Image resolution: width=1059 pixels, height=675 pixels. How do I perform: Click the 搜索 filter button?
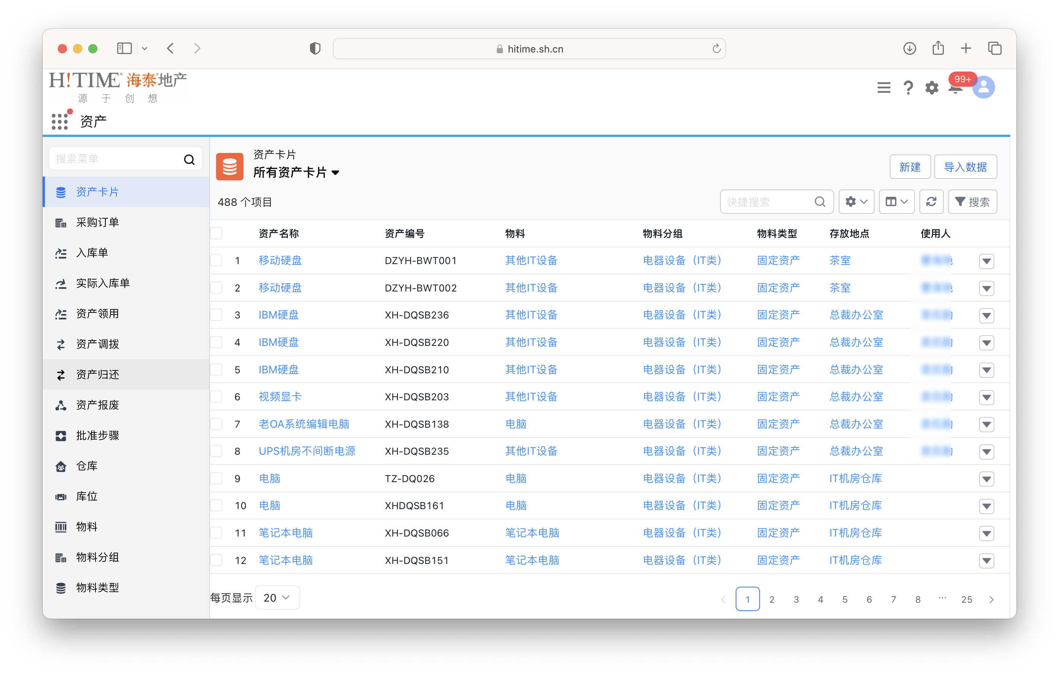972,202
